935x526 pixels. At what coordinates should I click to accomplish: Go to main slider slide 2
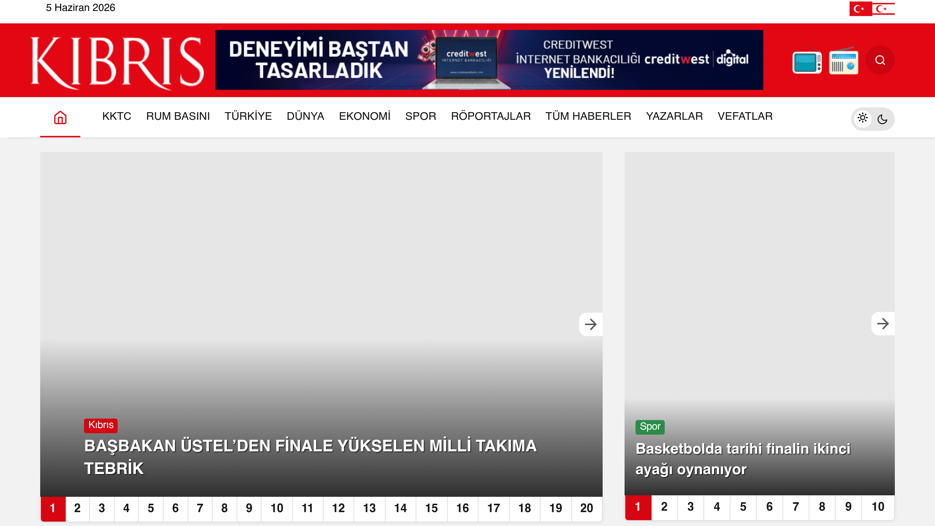(x=77, y=508)
